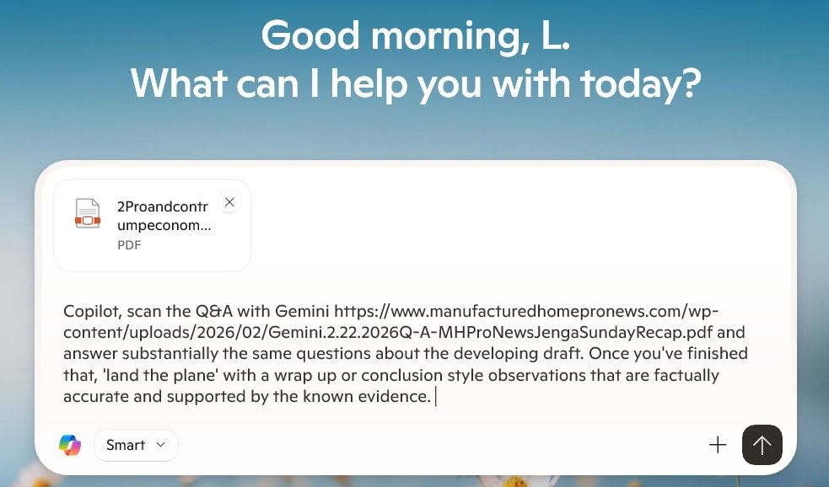Image resolution: width=829 pixels, height=487 pixels.
Task: Send the message with the arrow button
Action: [x=762, y=445]
